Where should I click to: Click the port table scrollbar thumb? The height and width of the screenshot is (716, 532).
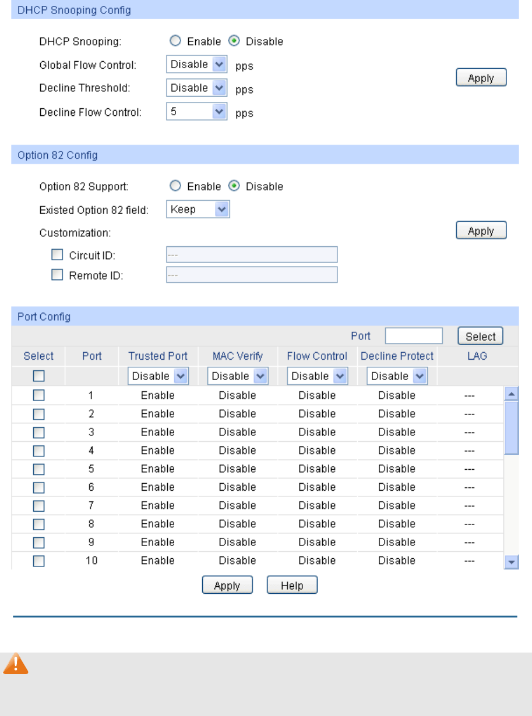click(512, 428)
